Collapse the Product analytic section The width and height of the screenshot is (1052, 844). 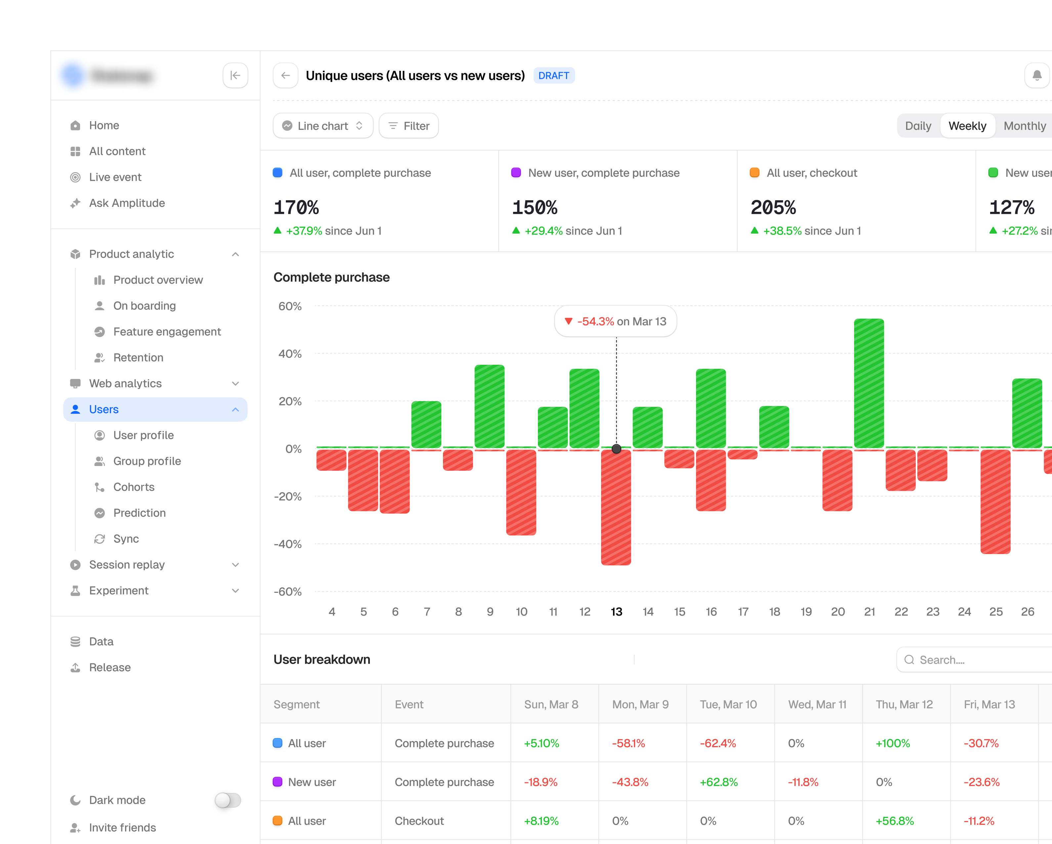(235, 254)
